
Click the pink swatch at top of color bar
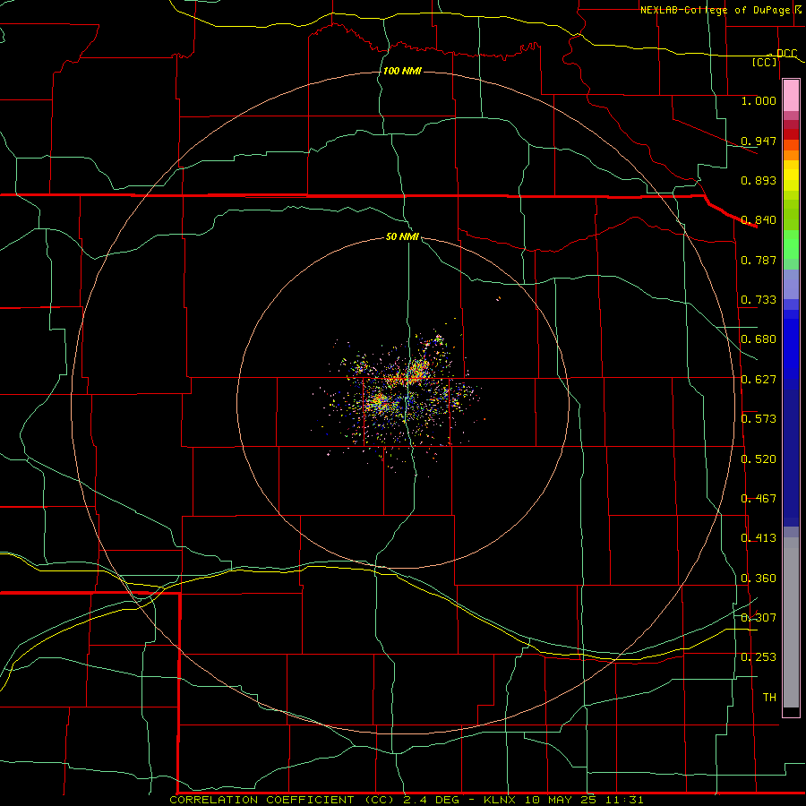click(x=791, y=96)
